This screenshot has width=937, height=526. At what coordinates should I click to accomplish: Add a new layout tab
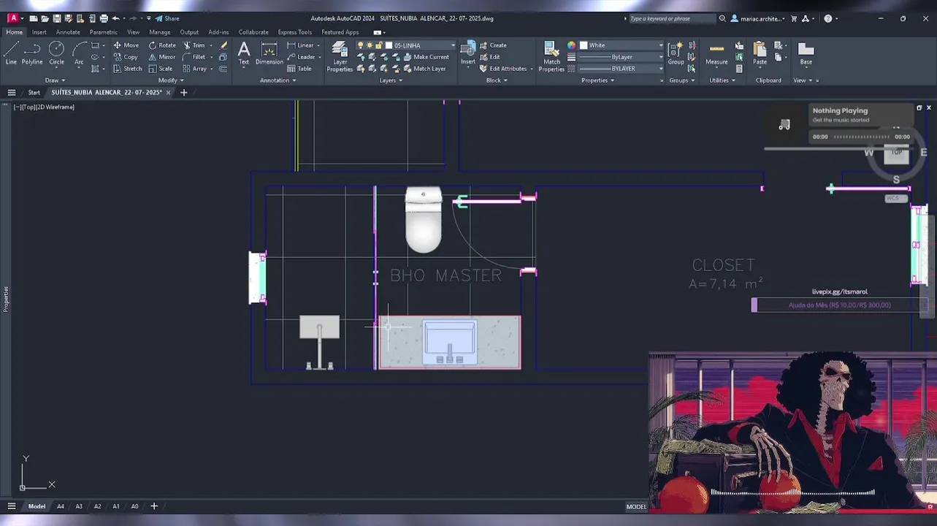coord(154,506)
